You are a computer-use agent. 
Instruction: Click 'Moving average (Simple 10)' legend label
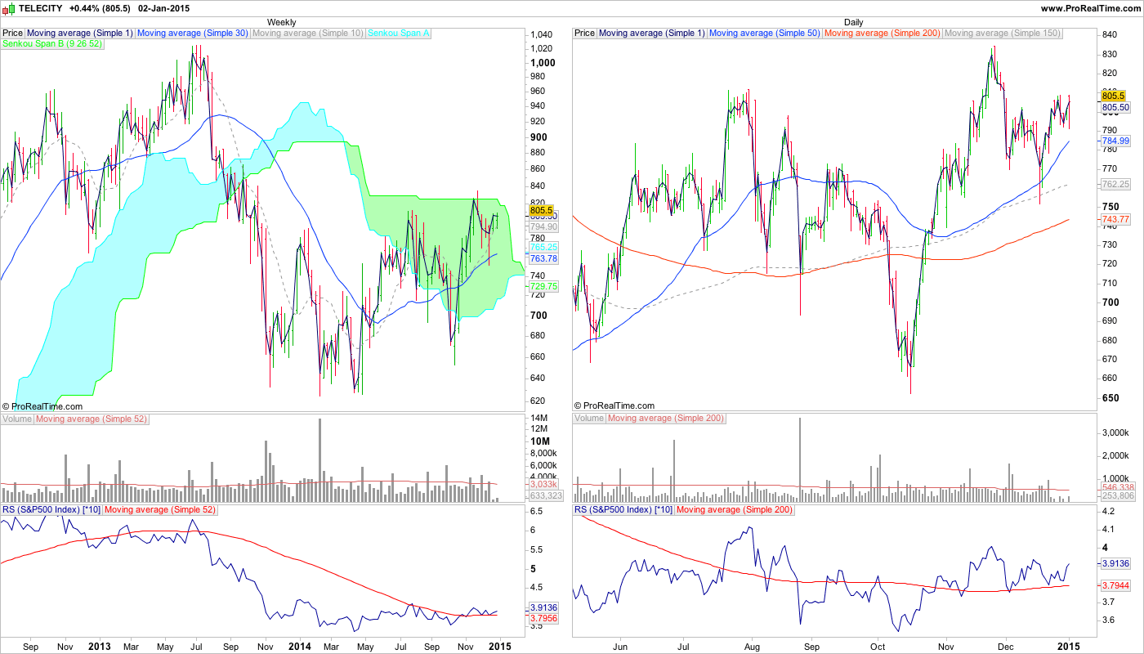309,34
